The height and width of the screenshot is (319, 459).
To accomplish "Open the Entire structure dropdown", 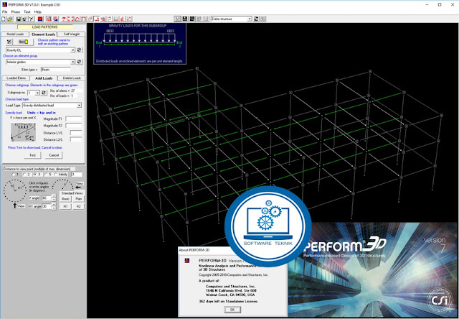I will 250,19.
